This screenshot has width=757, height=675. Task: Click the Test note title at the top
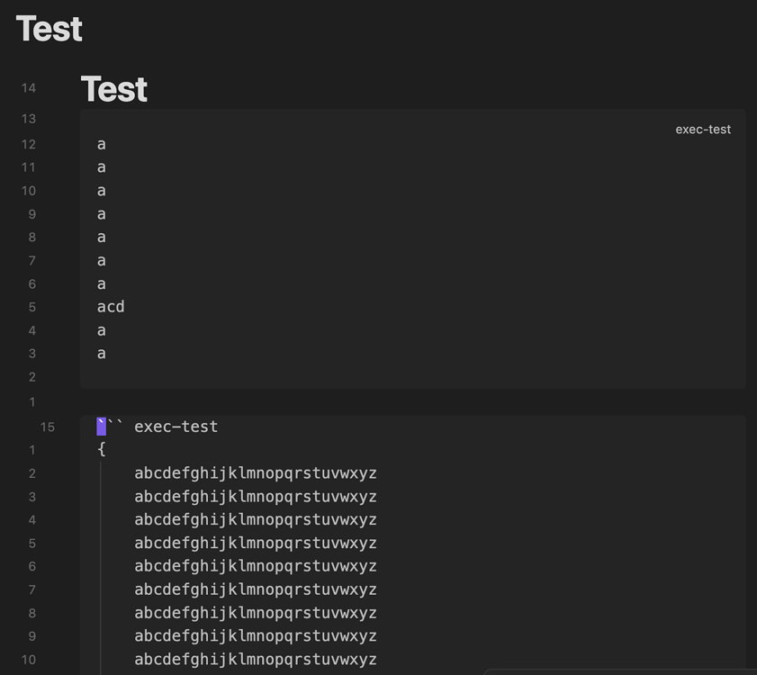tap(49, 29)
